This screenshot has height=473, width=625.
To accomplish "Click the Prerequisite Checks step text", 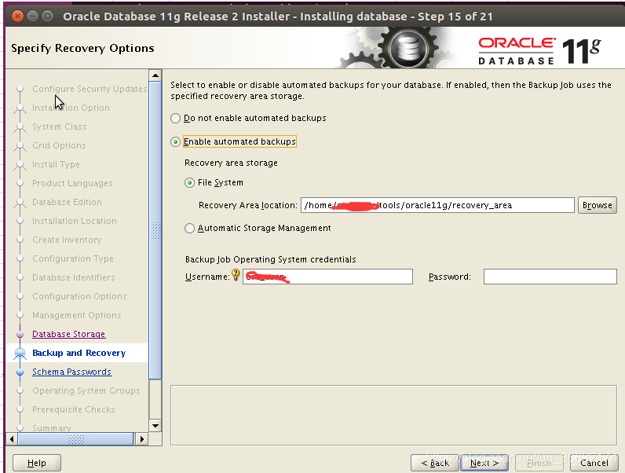I will coord(74,409).
